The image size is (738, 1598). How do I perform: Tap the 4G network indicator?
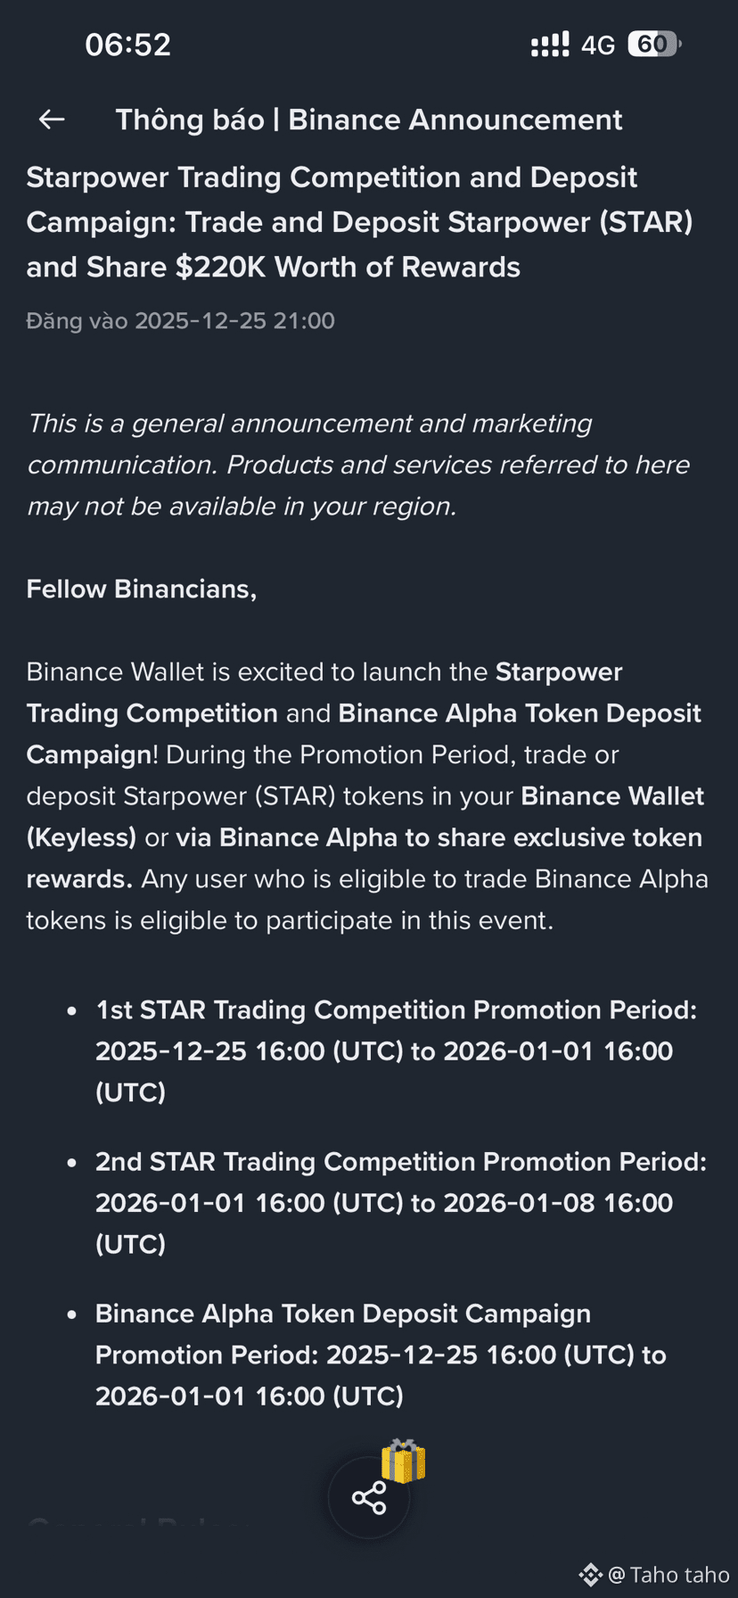coord(597,45)
